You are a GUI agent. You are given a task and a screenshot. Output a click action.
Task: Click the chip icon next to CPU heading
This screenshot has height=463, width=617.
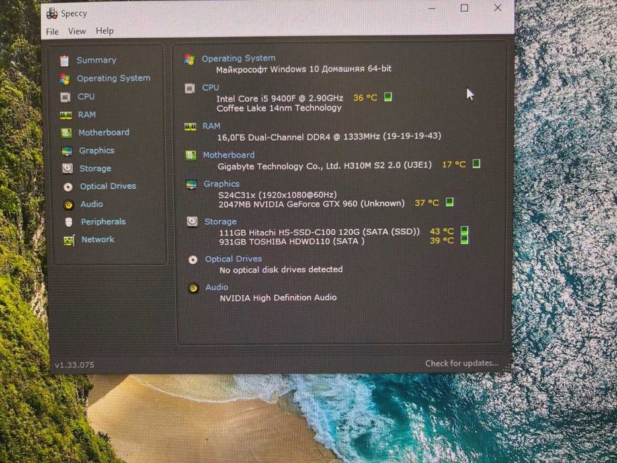click(x=190, y=89)
